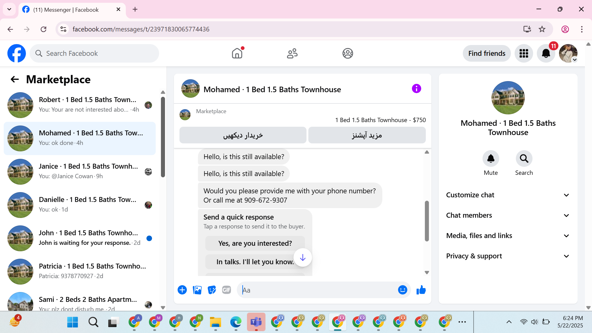Show hidden system tray icons
The width and height of the screenshot is (592, 333).
(509, 322)
